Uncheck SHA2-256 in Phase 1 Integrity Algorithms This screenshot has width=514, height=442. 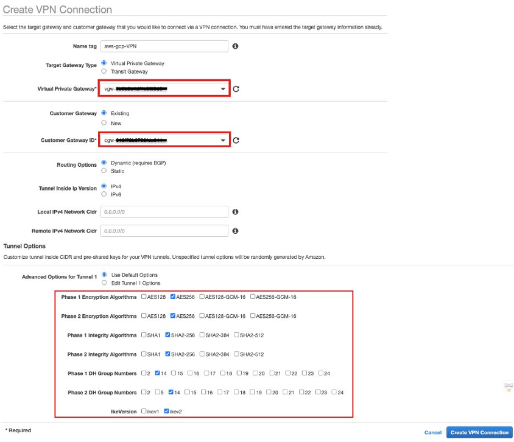coord(169,335)
